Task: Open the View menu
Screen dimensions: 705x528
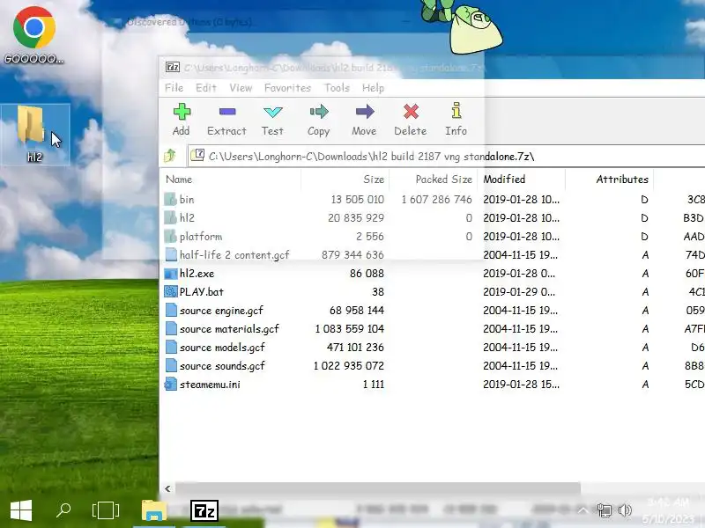Action: (241, 87)
